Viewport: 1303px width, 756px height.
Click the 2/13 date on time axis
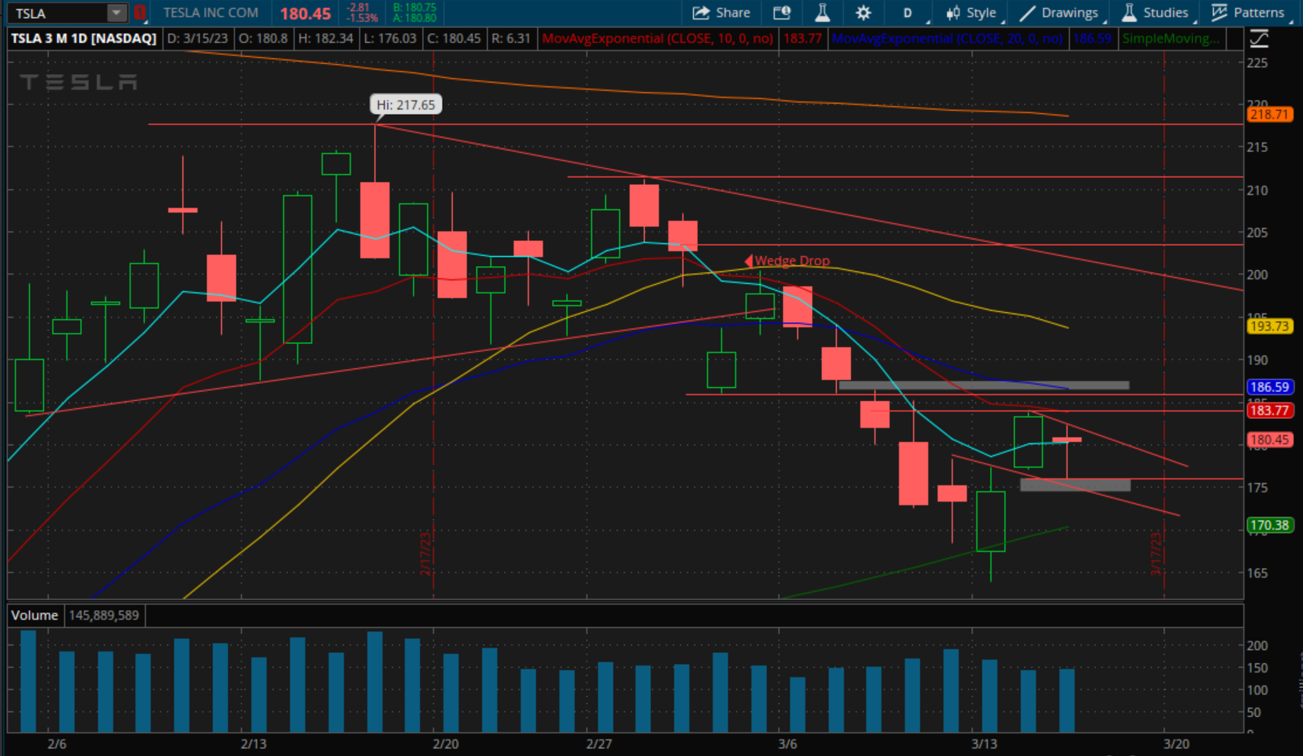tap(254, 744)
